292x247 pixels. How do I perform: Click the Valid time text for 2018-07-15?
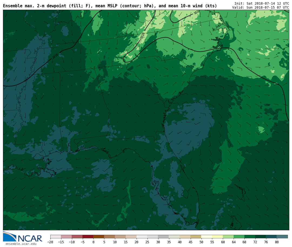coord(260,8)
